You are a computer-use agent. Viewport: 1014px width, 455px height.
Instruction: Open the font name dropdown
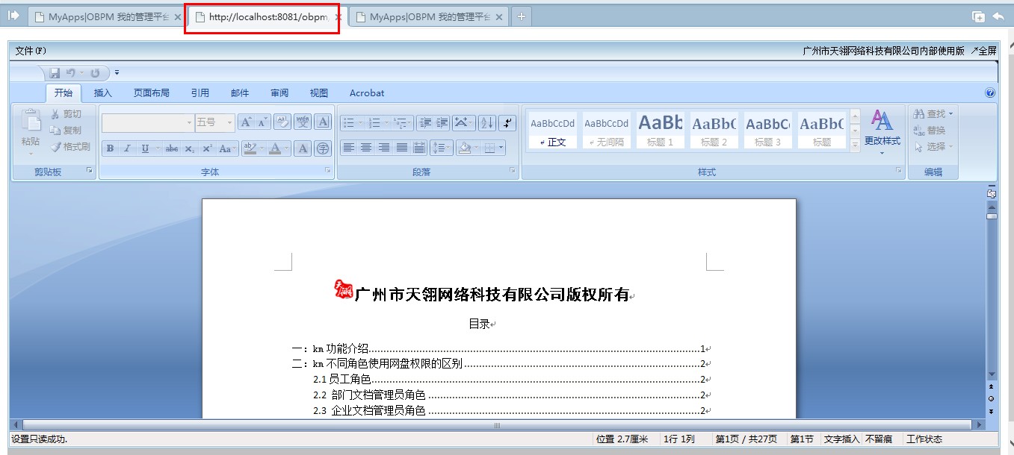[189, 122]
